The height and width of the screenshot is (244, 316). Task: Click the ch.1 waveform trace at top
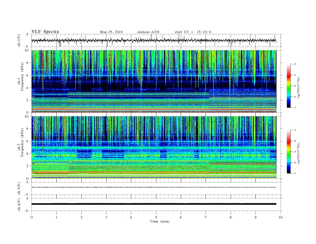pos(154,40)
